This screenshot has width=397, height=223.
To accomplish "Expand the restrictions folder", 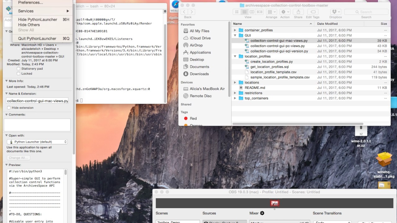I will pyautogui.click(x=235, y=93).
